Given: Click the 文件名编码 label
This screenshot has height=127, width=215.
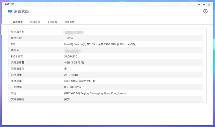Looking at the screenshot, I should point(17,99).
